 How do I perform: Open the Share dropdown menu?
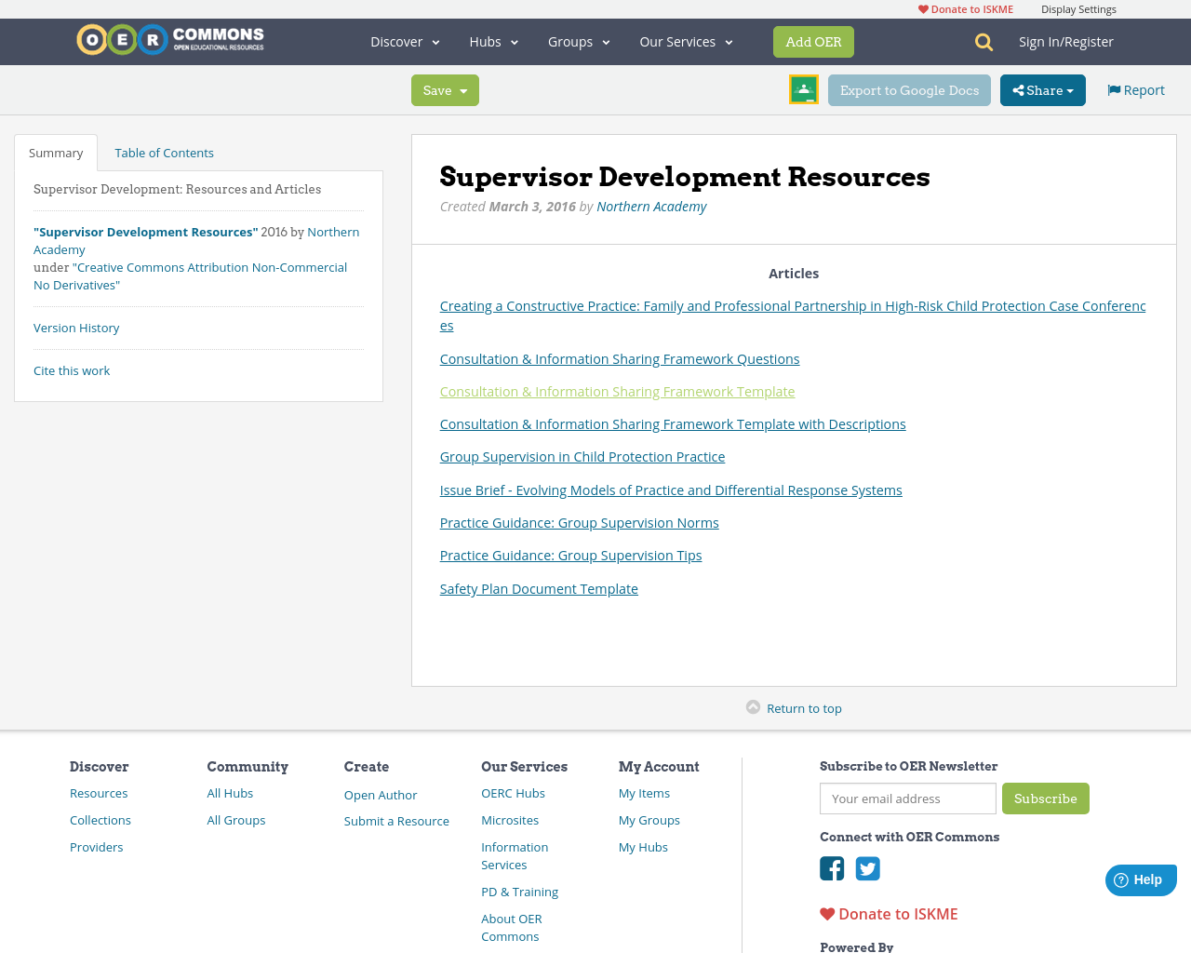pyautogui.click(x=1042, y=89)
